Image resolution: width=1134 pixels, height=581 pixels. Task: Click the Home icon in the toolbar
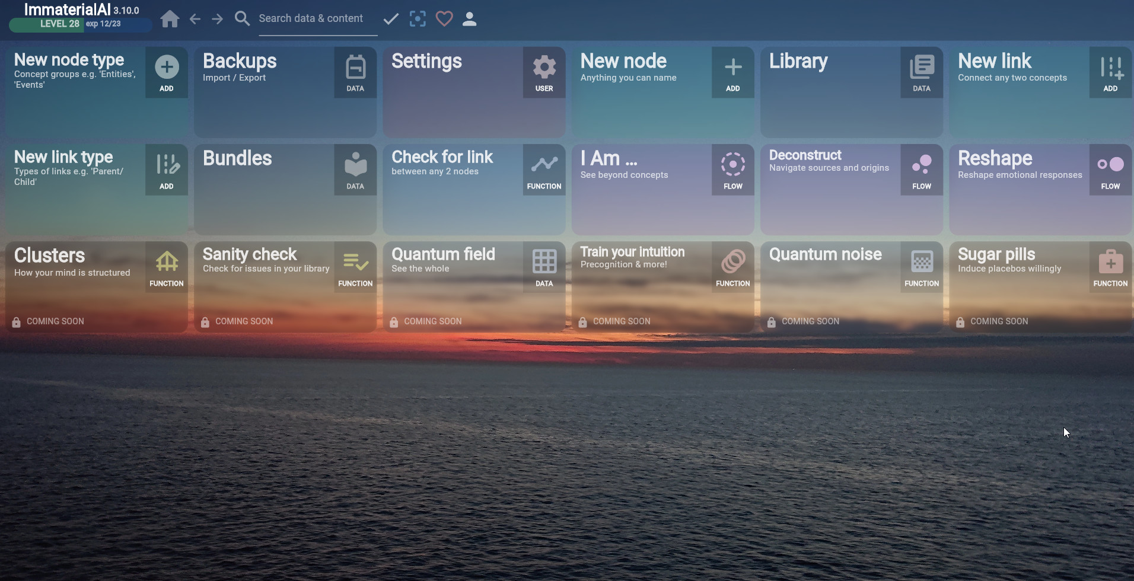(x=170, y=18)
